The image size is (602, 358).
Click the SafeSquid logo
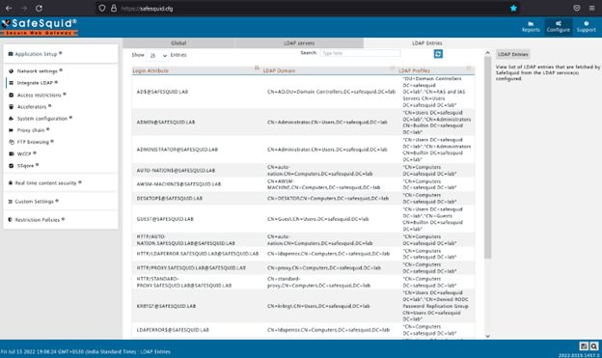pos(39,27)
